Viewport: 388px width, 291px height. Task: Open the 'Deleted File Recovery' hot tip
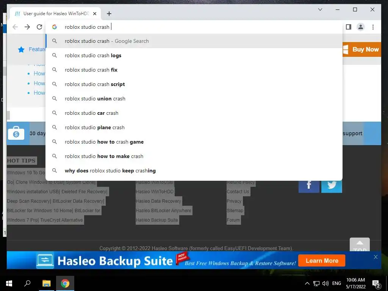pyautogui.click(x=84, y=191)
